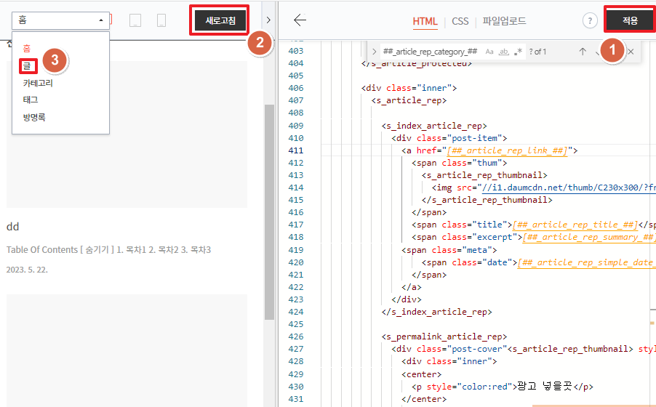
Task: Toggle match case Aa in find bar
Action: click(489, 52)
